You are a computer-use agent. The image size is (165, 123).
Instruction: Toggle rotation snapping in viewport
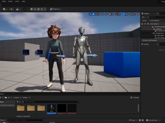116,14
